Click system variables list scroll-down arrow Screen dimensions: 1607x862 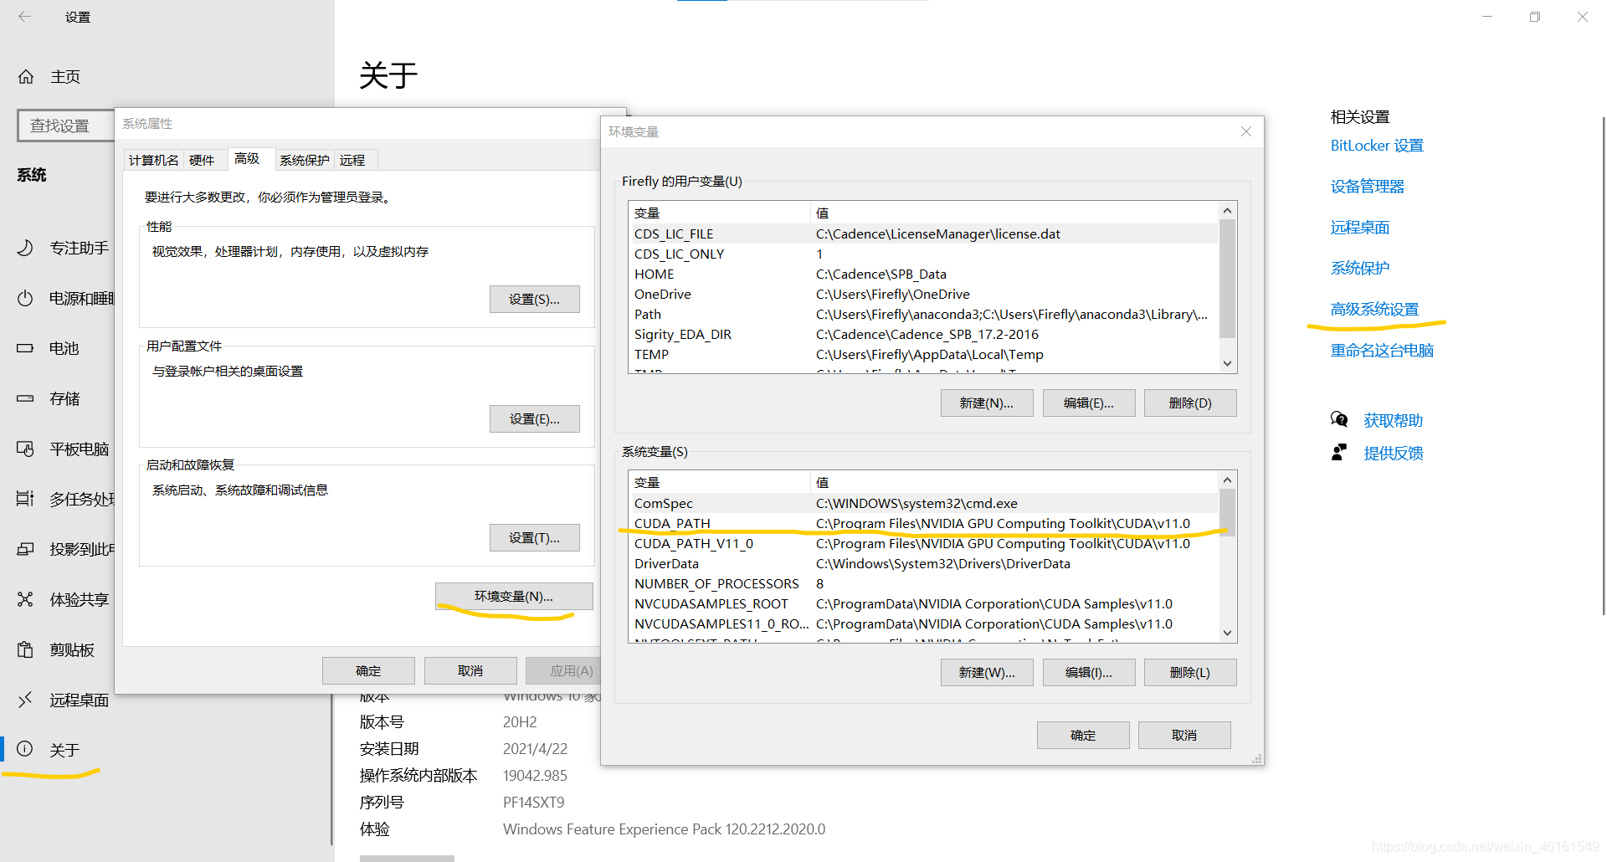(1228, 633)
